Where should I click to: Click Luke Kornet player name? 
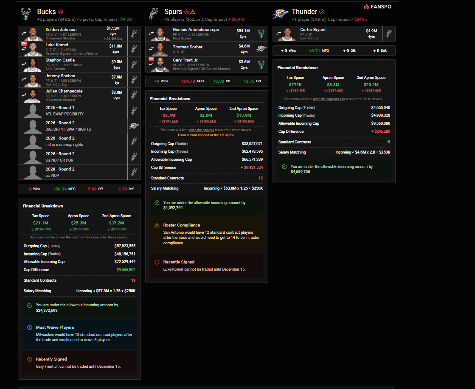(57, 45)
